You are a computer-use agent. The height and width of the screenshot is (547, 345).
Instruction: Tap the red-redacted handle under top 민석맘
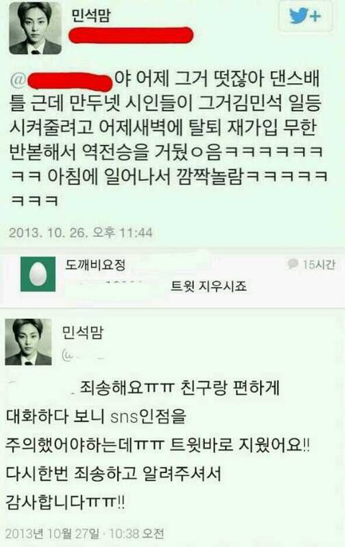[x=131, y=35]
